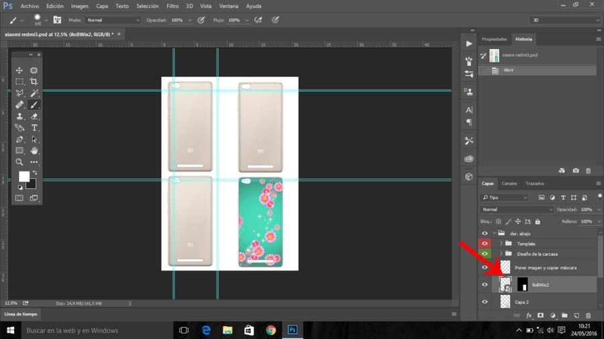Add a layer style with fx button

tap(529, 316)
